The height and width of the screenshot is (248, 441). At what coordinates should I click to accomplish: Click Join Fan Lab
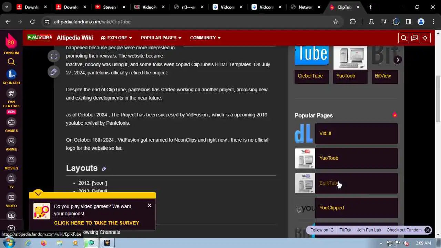[369, 230]
